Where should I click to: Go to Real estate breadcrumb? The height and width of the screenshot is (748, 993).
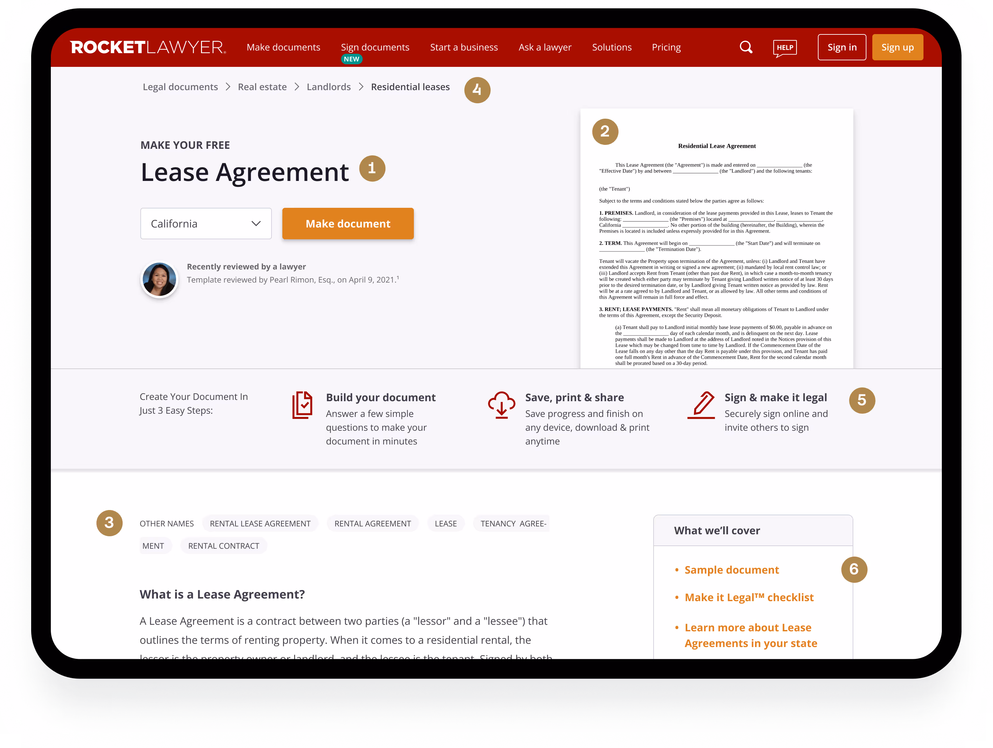click(262, 87)
